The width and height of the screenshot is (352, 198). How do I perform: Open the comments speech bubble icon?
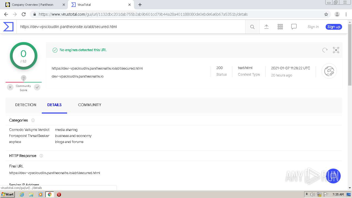click(x=294, y=27)
